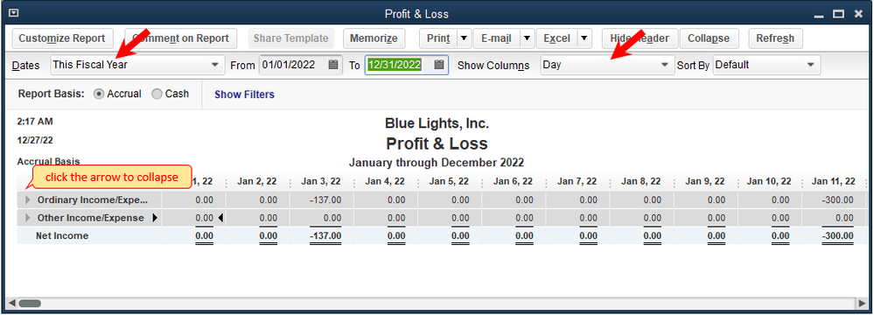Click the Jan 11, 22 column header

pyautogui.click(x=833, y=182)
